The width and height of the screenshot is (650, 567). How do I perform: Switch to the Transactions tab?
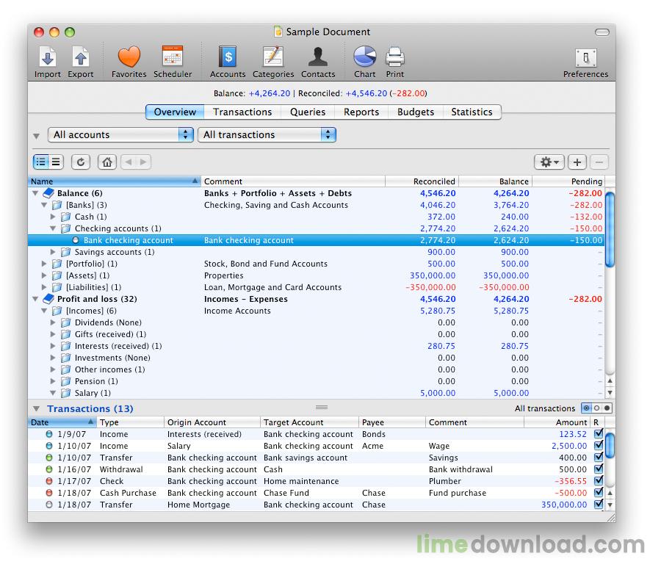pos(242,112)
